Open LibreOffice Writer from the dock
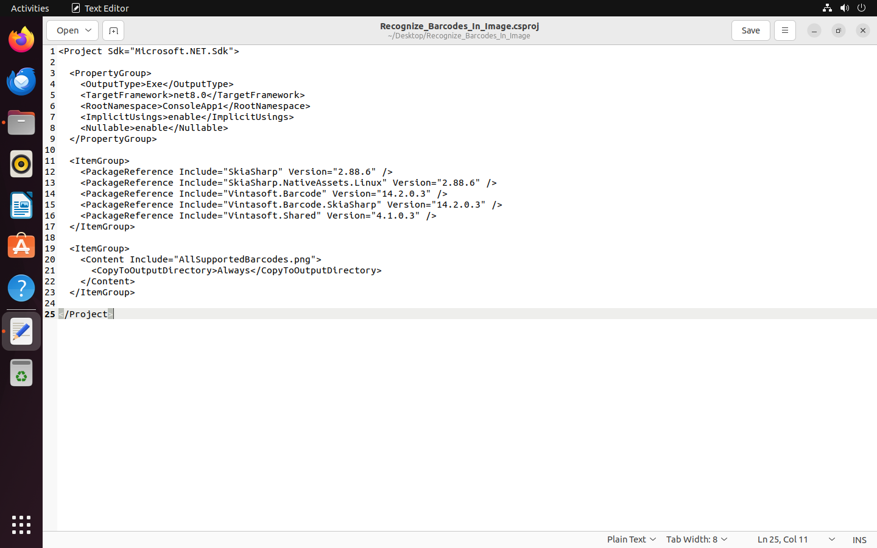877x548 pixels. (21, 206)
